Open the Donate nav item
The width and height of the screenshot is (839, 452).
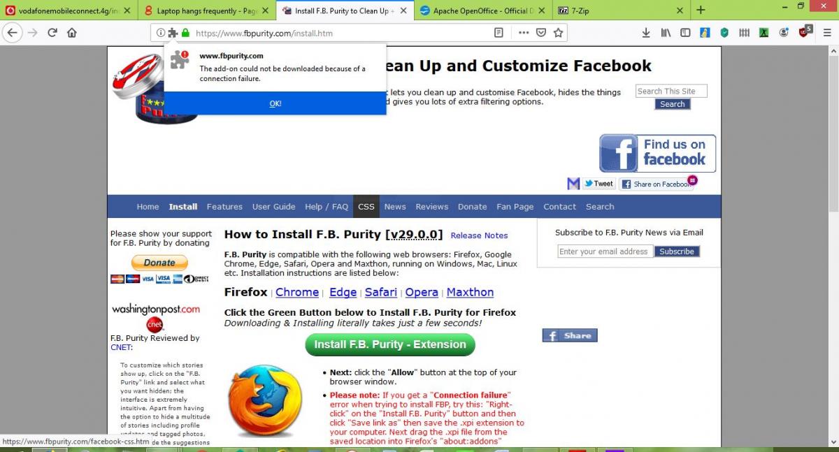[x=473, y=207]
